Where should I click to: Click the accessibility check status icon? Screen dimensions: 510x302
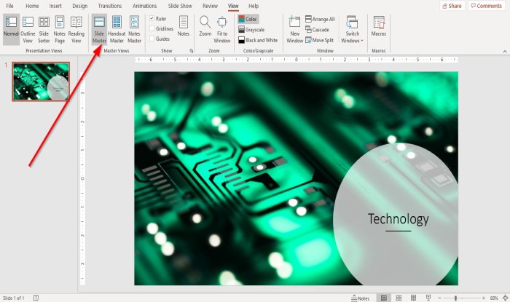(x=36, y=298)
